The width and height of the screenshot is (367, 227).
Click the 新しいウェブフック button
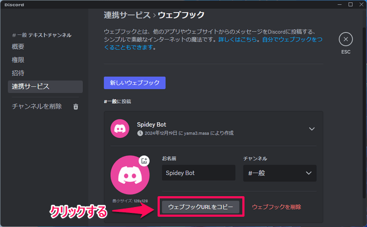coord(134,83)
